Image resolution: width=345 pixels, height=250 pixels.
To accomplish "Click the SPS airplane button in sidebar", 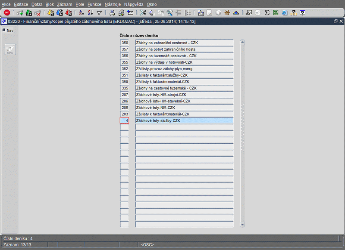I will (x=10, y=49).
